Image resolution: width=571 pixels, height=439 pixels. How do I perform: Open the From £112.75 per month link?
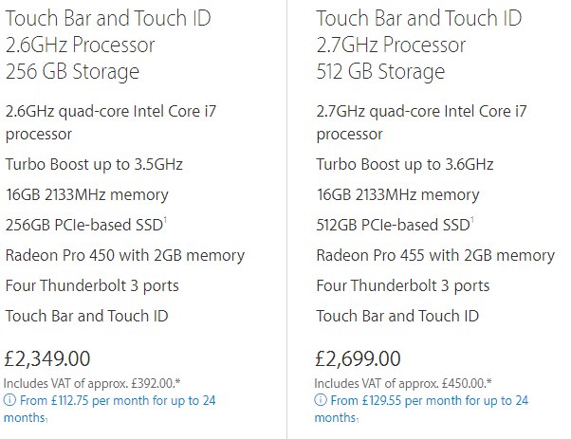point(110,409)
